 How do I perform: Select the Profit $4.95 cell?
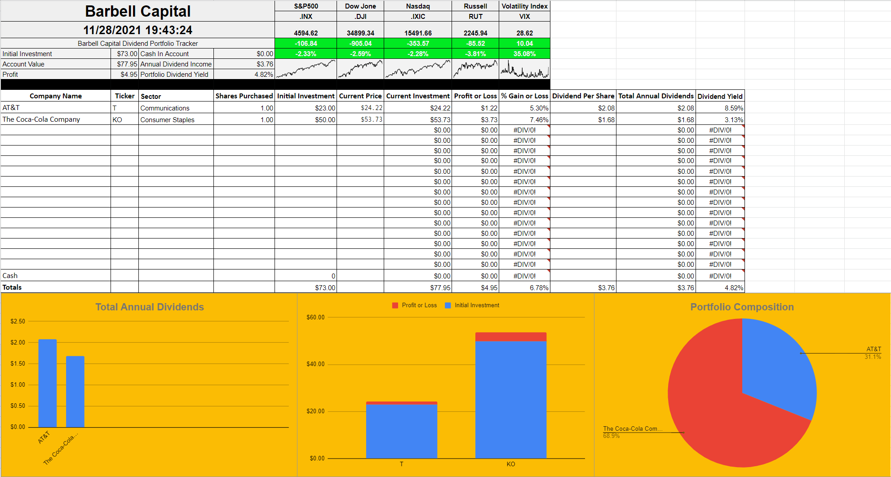(x=125, y=75)
